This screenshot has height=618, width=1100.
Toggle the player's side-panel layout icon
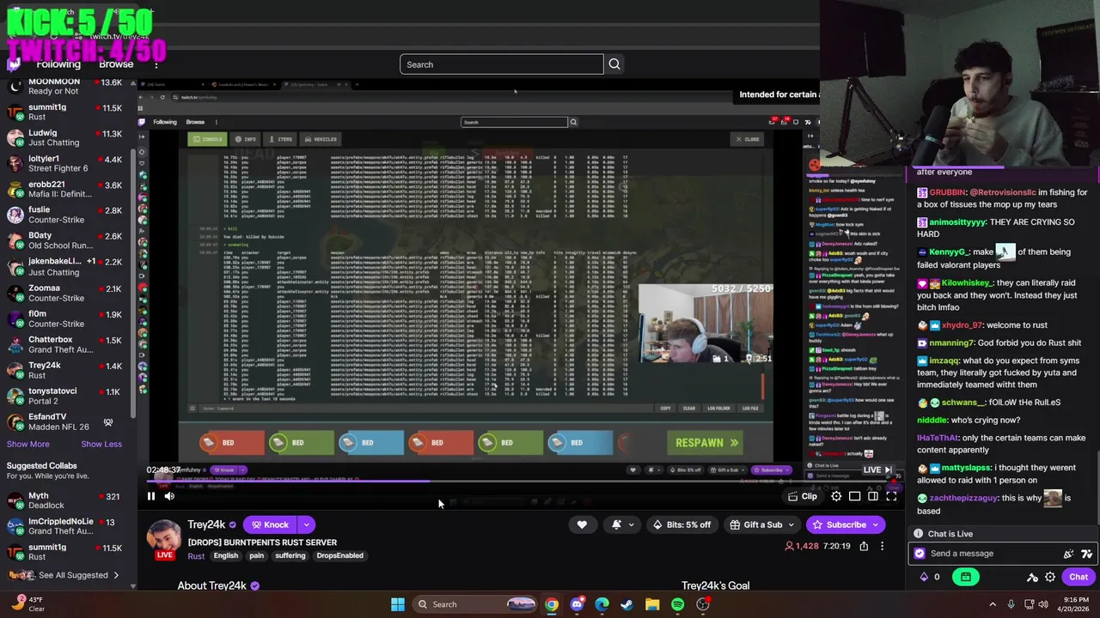[x=872, y=496]
